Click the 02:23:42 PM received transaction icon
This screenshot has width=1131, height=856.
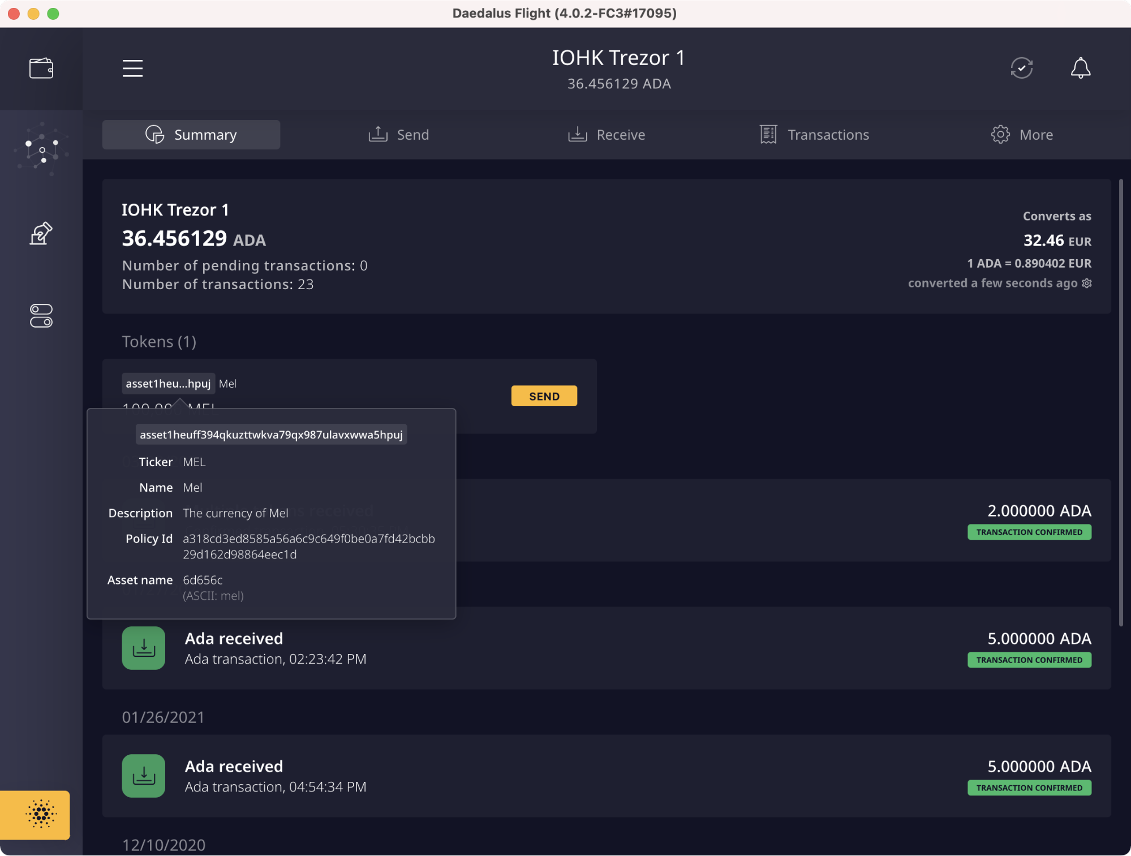[x=144, y=648]
